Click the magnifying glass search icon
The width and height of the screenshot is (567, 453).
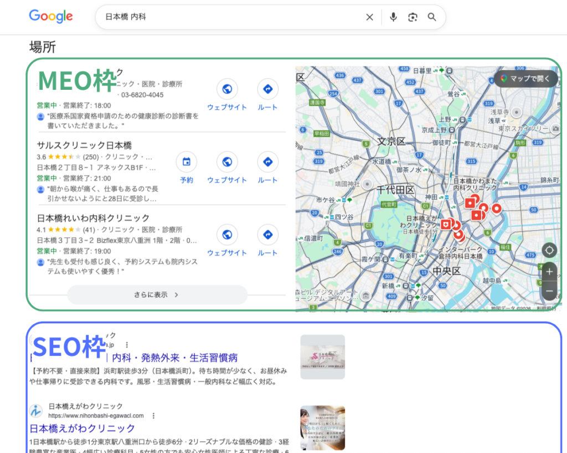(x=432, y=17)
